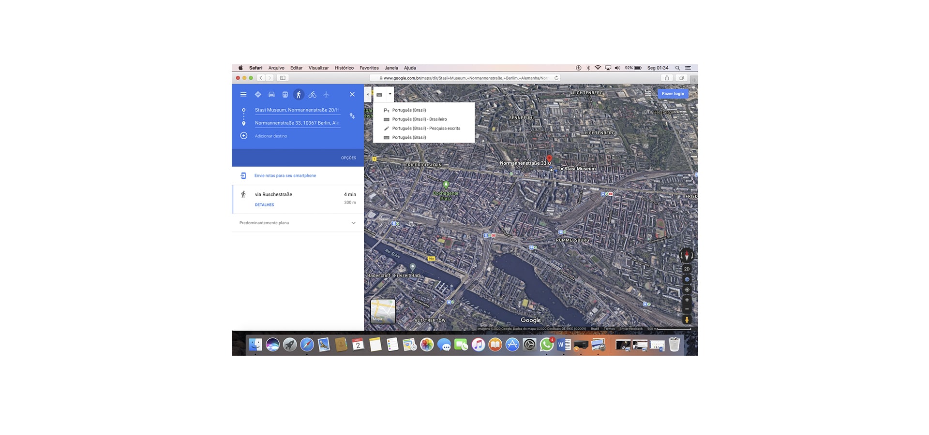Choose cycling directions icon
The height and width of the screenshot is (435, 929).
pyautogui.click(x=313, y=95)
